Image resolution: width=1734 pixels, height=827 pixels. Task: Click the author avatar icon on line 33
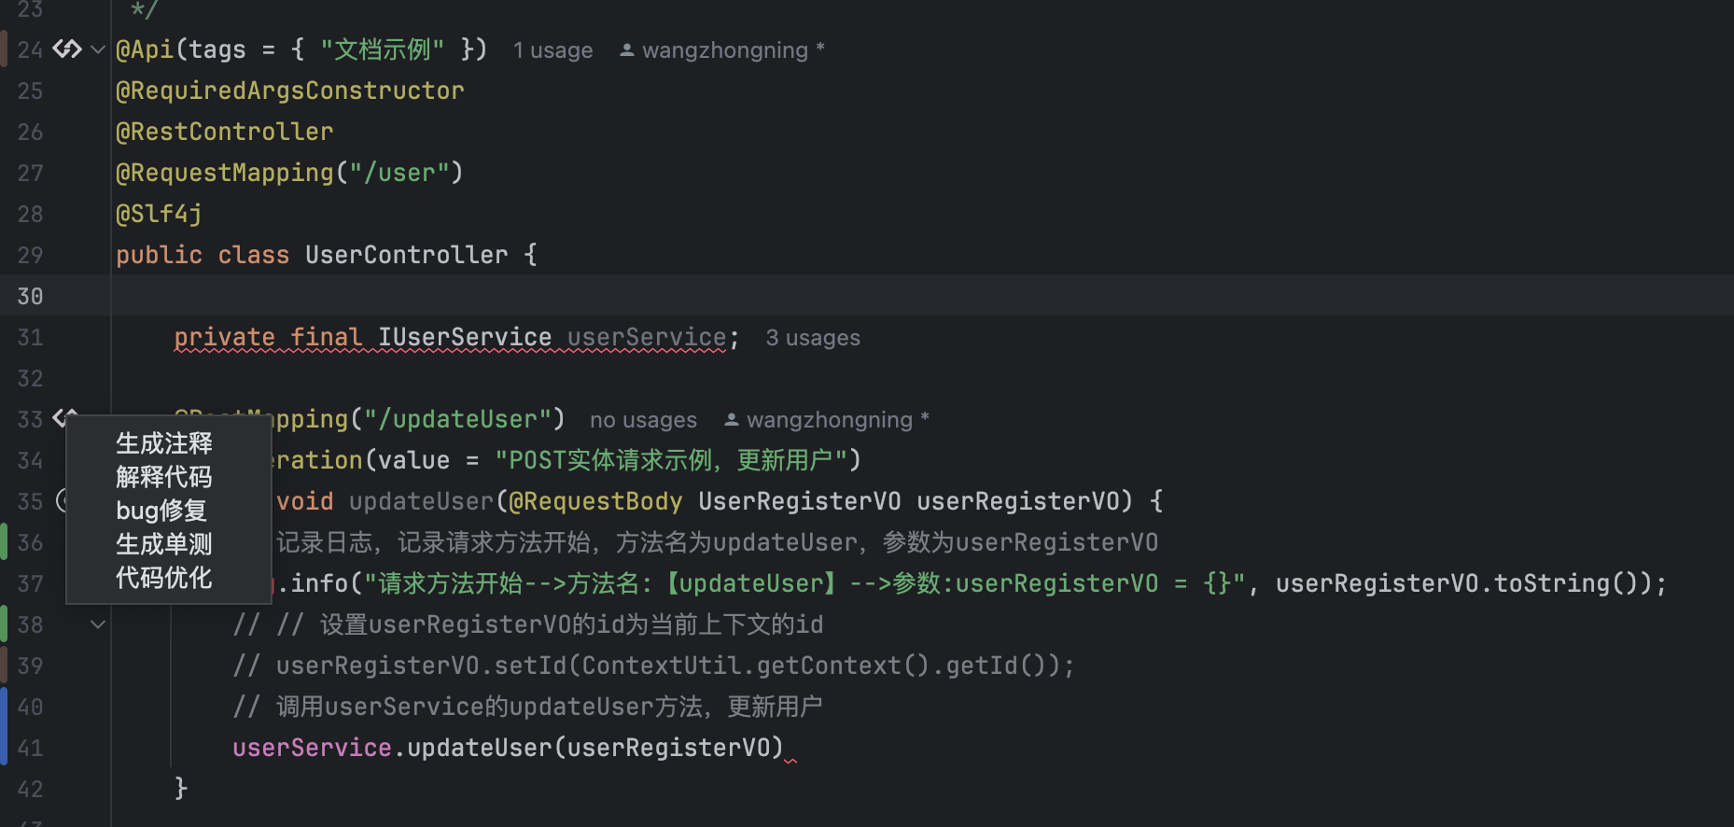(x=732, y=420)
